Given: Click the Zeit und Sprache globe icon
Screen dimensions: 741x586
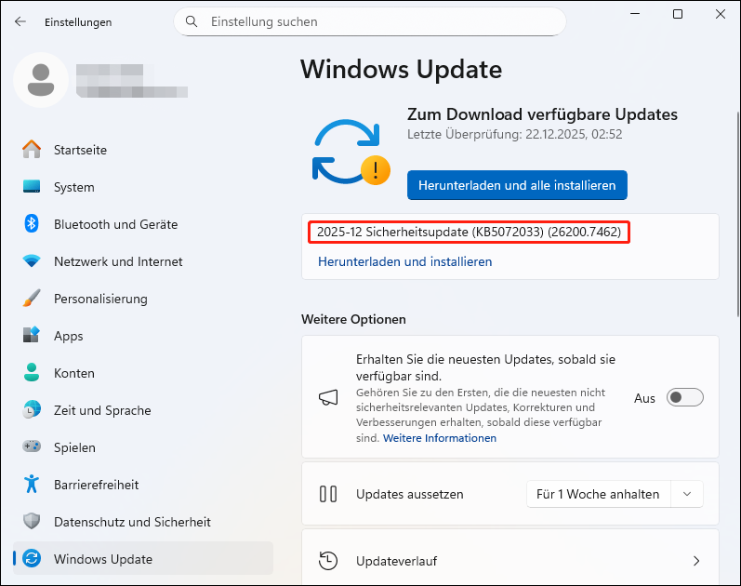Looking at the screenshot, I should [32, 409].
